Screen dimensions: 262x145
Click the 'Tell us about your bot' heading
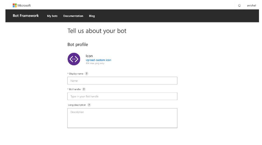pos(97,31)
